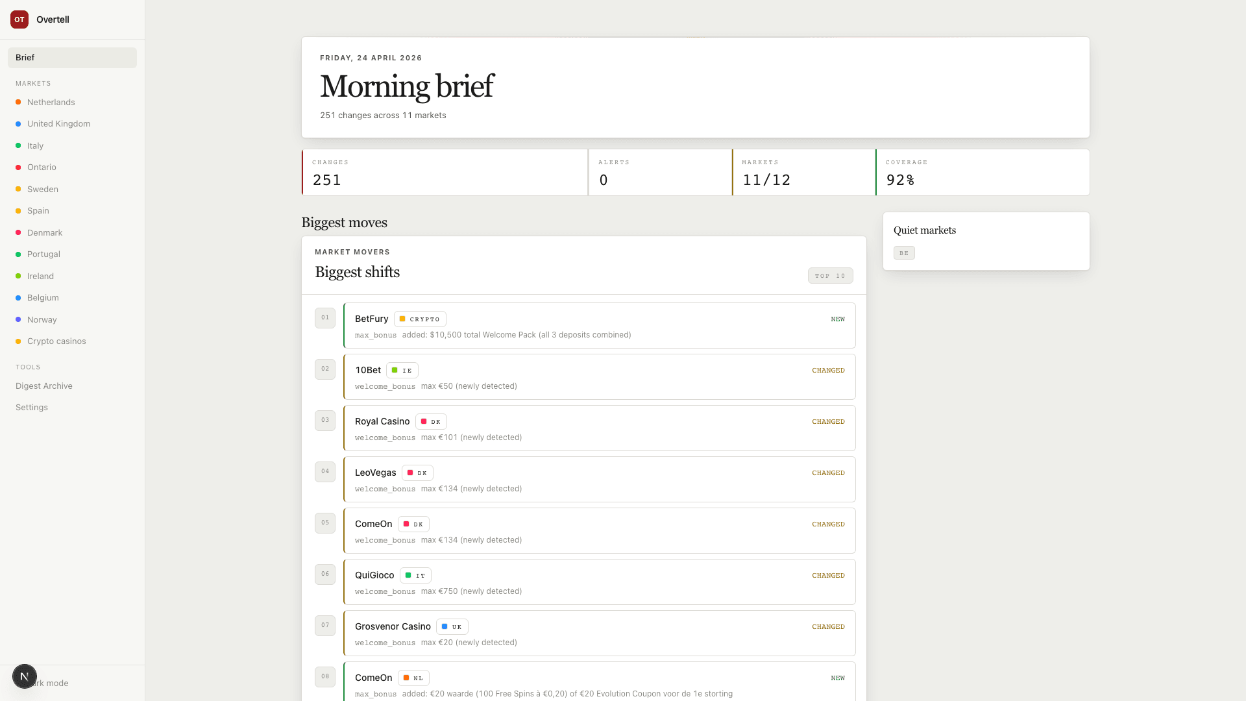This screenshot has height=701, width=1246.
Task: Click the UK tag on Grosvenor Casino
Action: pos(452,627)
